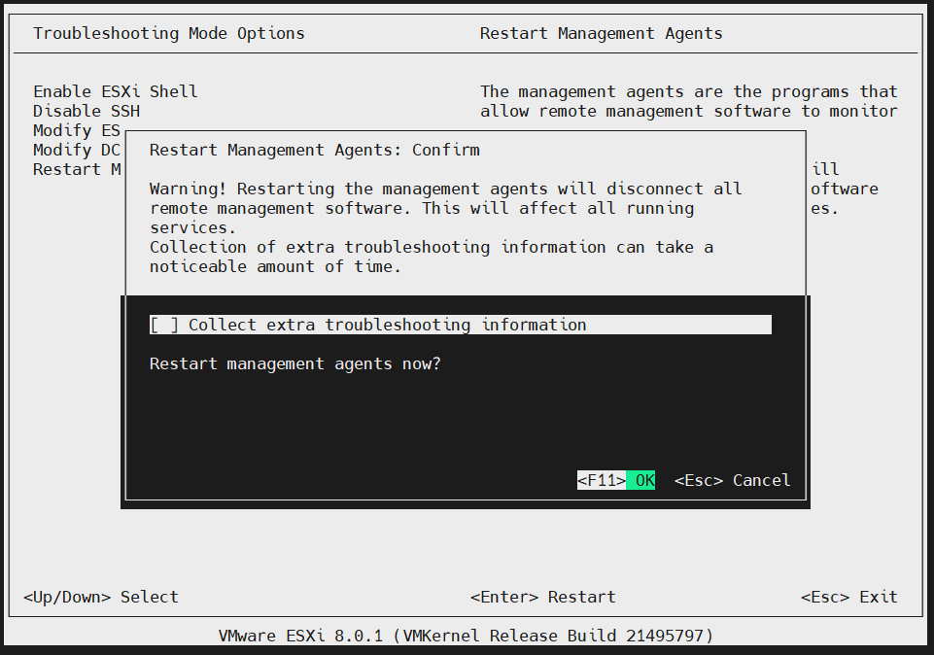Click the VMware ESXi 8.0.1 build text

point(467,636)
